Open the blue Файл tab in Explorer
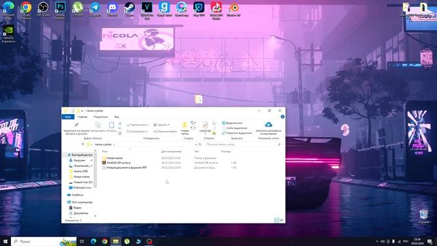The image size is (437, 246). [x=68, y=117]
